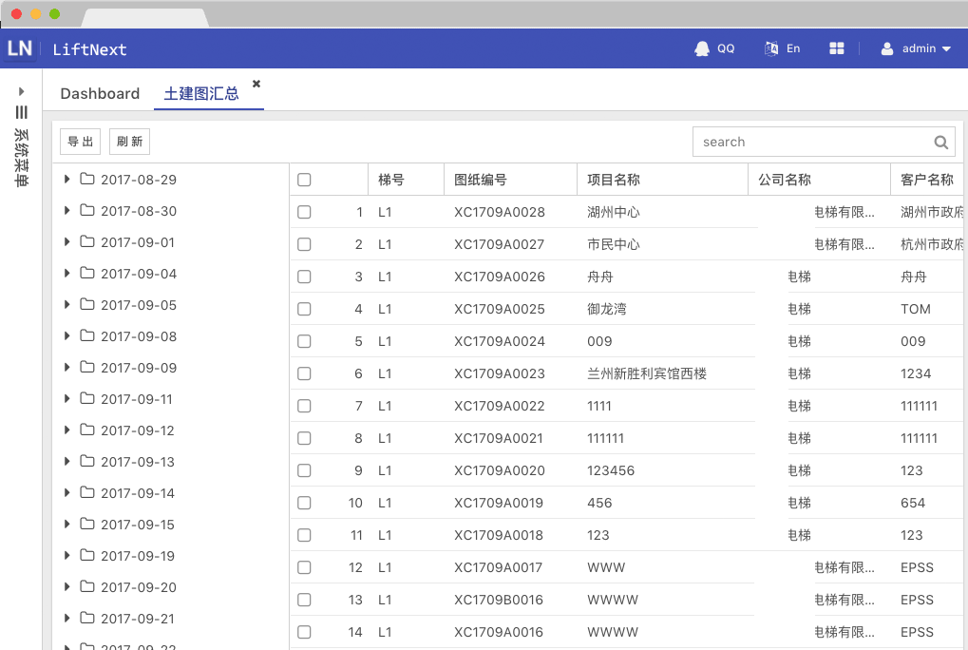Select the 土建图汇总 tab
The height and width of the screenshot is (650, 968).
(x=201, y=94)
